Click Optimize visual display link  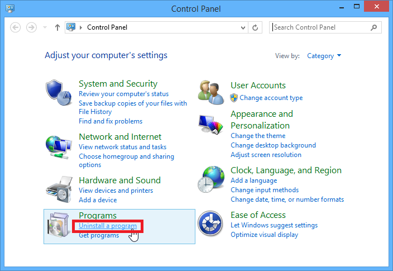pos(264,235)
